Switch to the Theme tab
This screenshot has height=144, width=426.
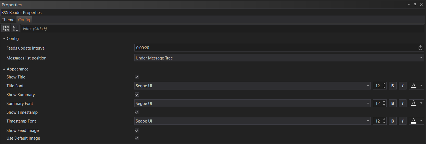click(8, 20)
